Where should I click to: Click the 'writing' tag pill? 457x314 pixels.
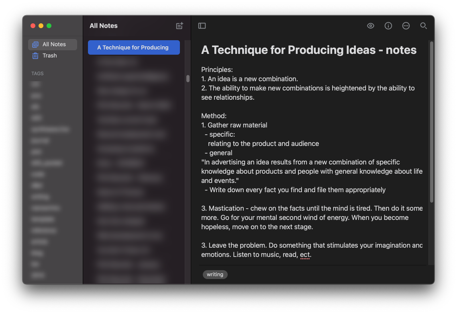[x=215, y=274]
